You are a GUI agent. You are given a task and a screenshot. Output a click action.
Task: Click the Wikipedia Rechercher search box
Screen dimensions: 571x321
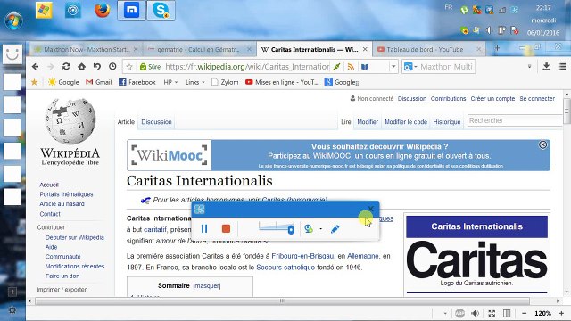point(515,120)
